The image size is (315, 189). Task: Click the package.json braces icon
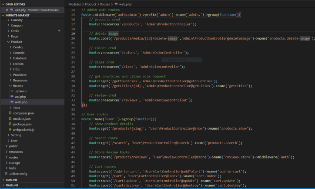click(10, 124)
